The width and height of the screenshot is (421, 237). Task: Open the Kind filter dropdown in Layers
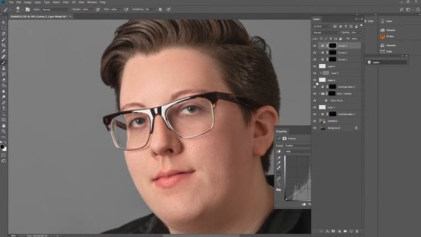322,26
